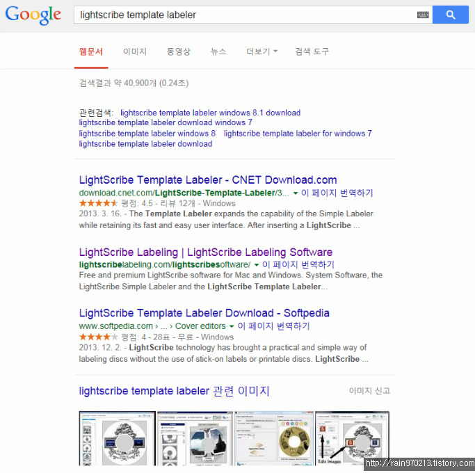
Task: Translate the CNET result page
Action: [337, 193]
